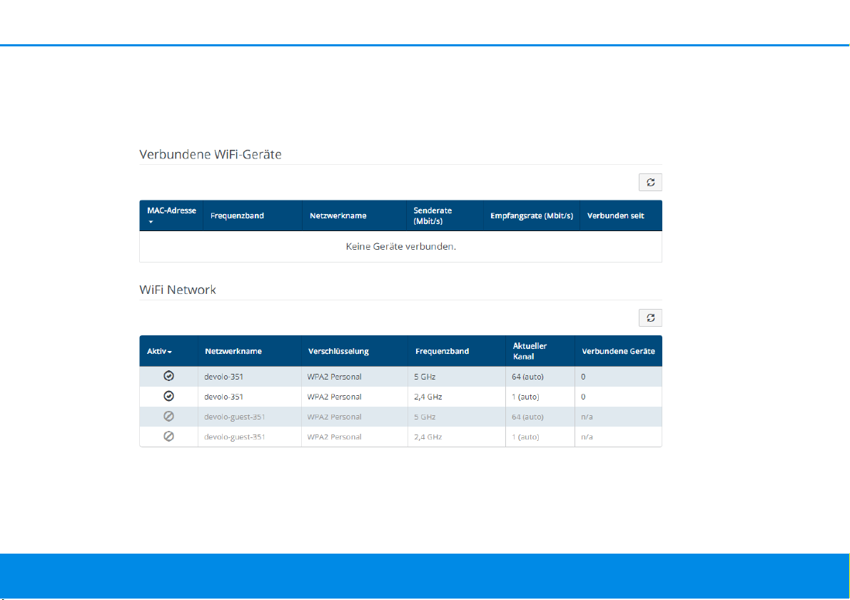Screen dimensions: 850x600
Task: Click active checkmark icon for devolo-351 5 GHz
Action: [168, 376]
